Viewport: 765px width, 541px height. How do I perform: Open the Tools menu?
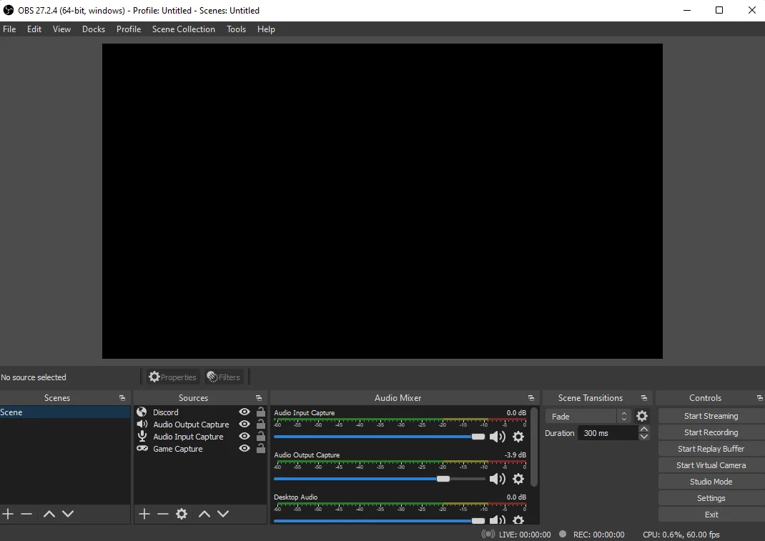[x=236, y=29]
